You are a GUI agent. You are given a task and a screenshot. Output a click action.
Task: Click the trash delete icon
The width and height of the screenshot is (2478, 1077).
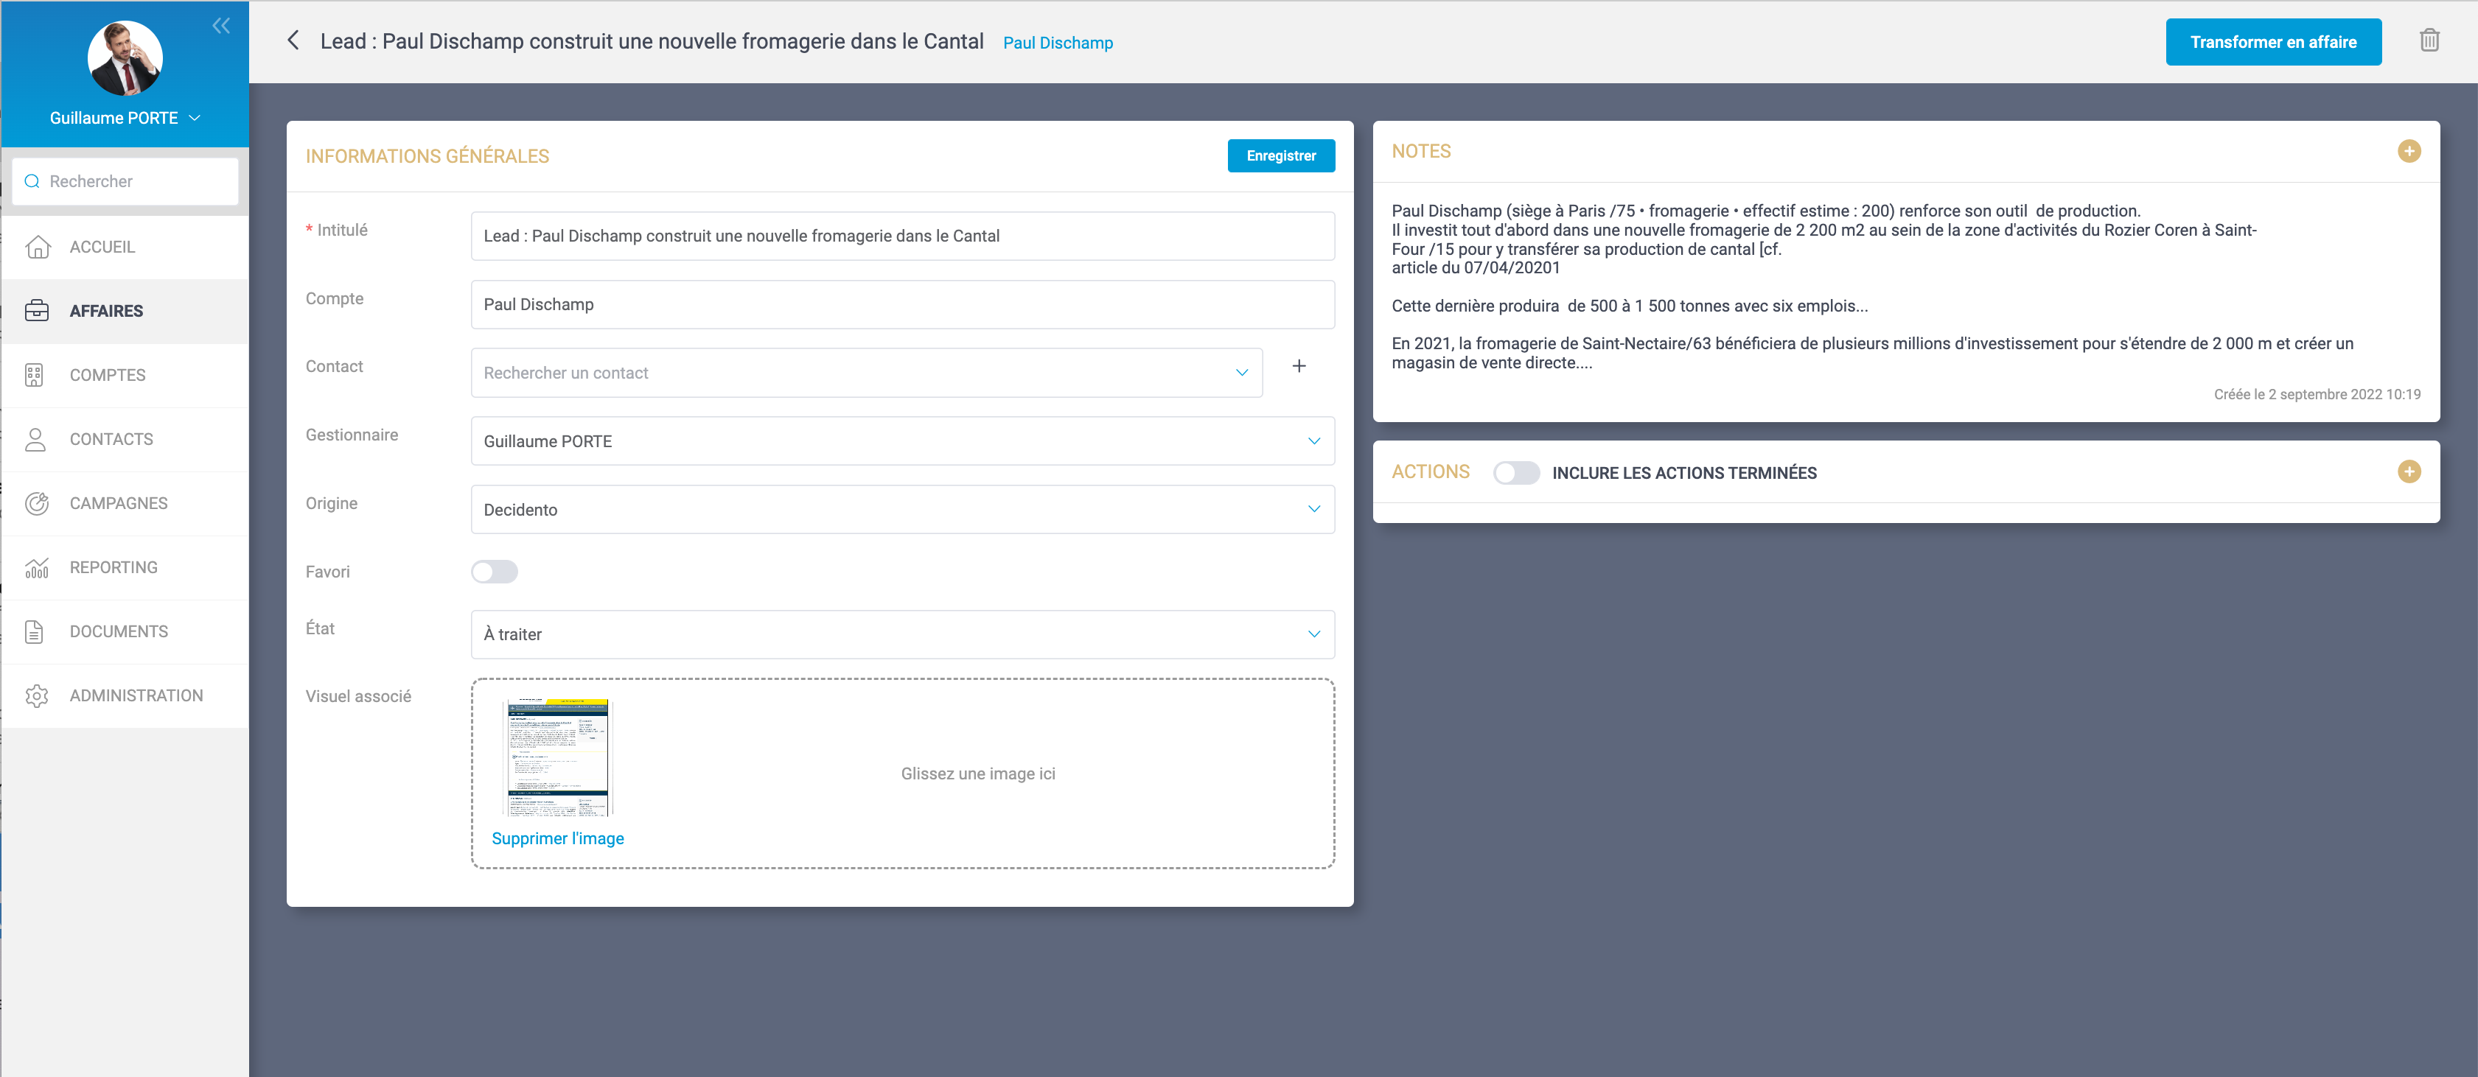[2429, 41]
